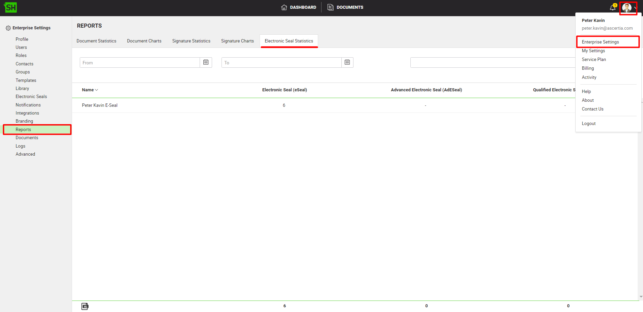Export report using the Excel icon
Screen dimensions: 643x312
[x=85, y=306]
